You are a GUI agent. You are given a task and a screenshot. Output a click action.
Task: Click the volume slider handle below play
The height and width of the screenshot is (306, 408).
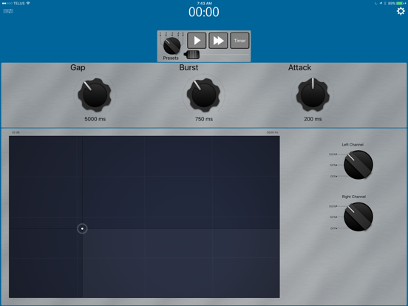pos(191,55)
